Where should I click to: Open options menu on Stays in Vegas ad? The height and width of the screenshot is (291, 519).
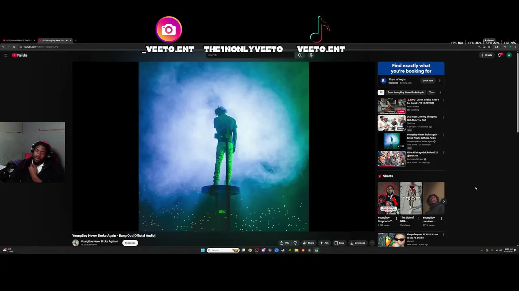(440, 80)
